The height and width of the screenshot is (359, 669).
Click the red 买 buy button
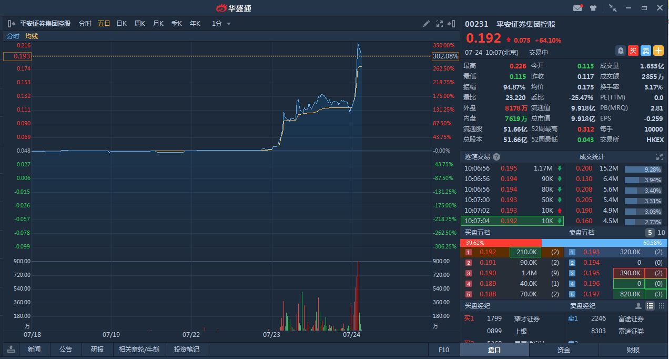[633, 51]
